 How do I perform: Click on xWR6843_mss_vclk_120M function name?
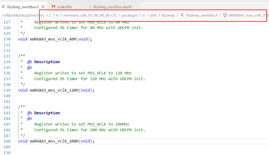point(54,90)
